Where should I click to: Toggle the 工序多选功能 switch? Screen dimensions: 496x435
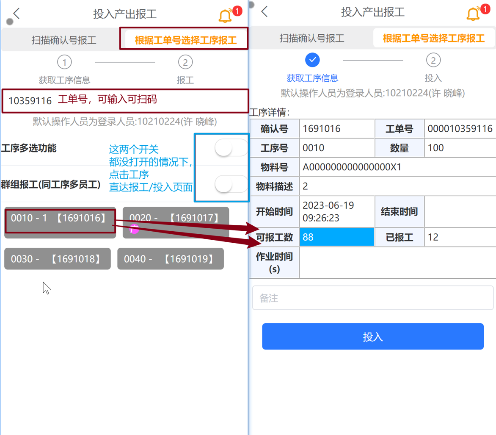click(x=231, y=148)
